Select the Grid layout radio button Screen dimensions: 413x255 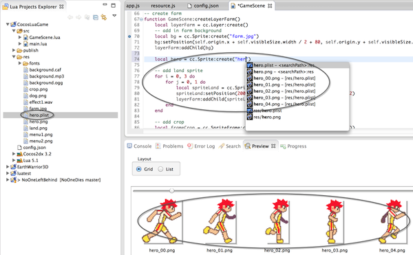139,169
